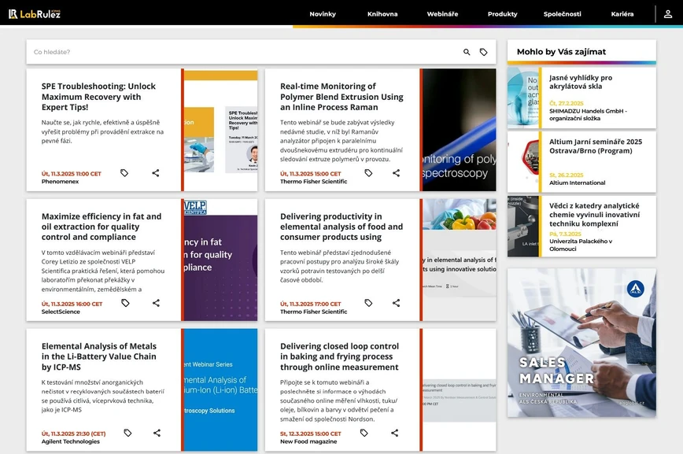The width and height of the screenshot is (683, 454).
Task: Click Thermo Fisher Scientific under food analysis webinar
Action: [314, 312]
